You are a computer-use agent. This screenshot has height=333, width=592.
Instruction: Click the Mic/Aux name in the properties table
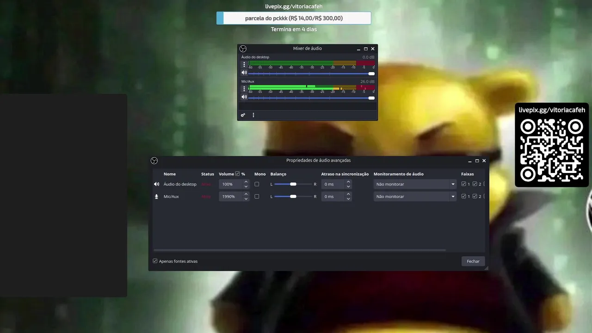(x=171, y=197)
